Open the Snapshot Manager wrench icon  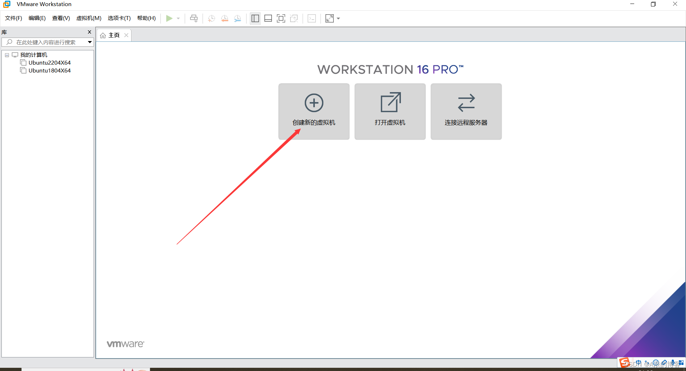[237, 18]
